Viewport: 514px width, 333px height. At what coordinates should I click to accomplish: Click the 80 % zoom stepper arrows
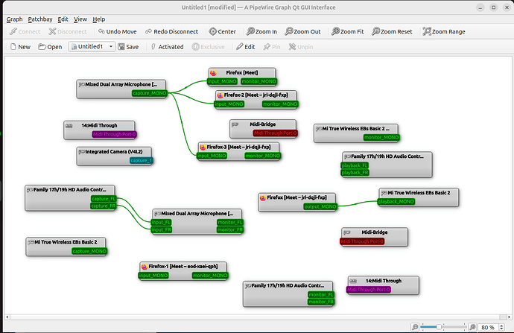click(501, 327)
